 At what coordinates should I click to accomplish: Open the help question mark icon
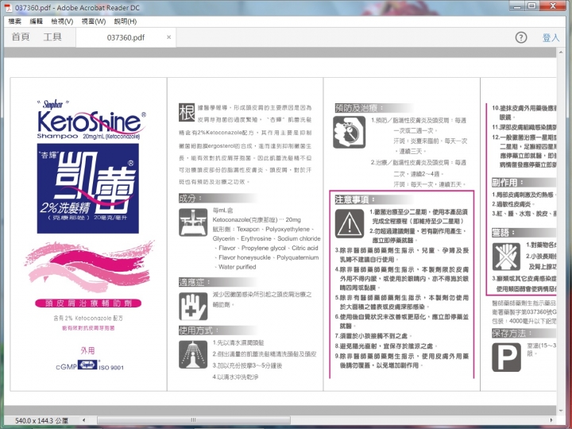pyautogui.click(x=521, y=37)
